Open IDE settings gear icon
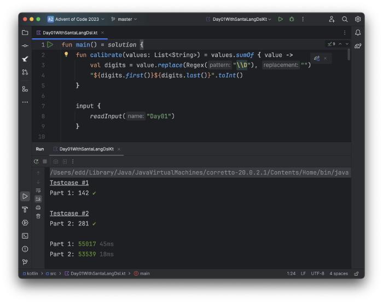 (x=358, y=19)
